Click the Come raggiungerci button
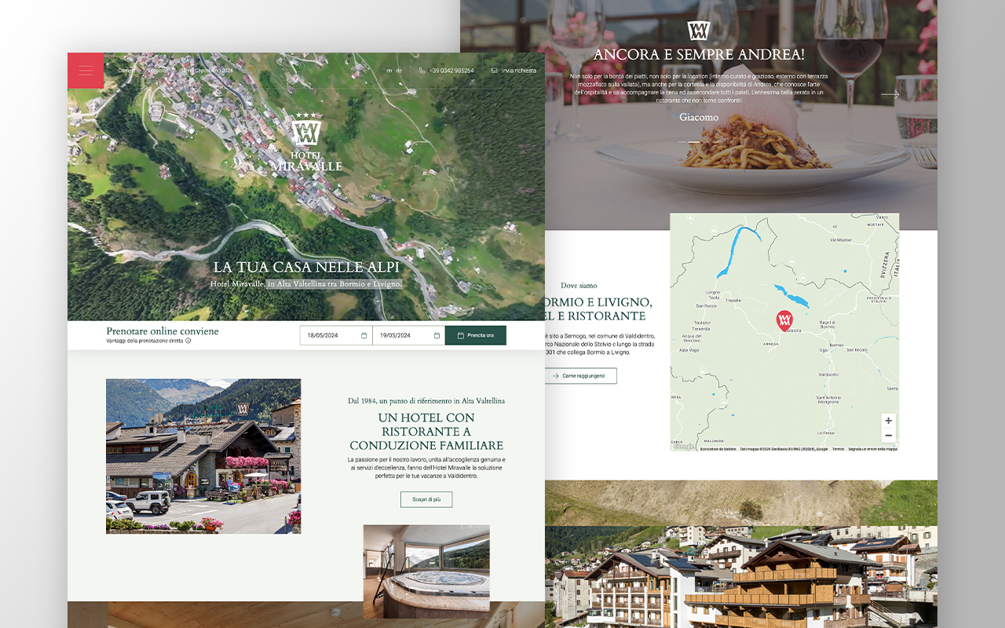This screenshot has height=628, width=1005. [x=581, y=376]
